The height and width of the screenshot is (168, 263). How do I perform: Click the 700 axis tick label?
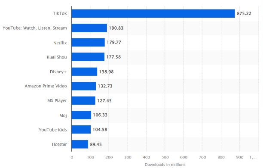pos(202,157)
